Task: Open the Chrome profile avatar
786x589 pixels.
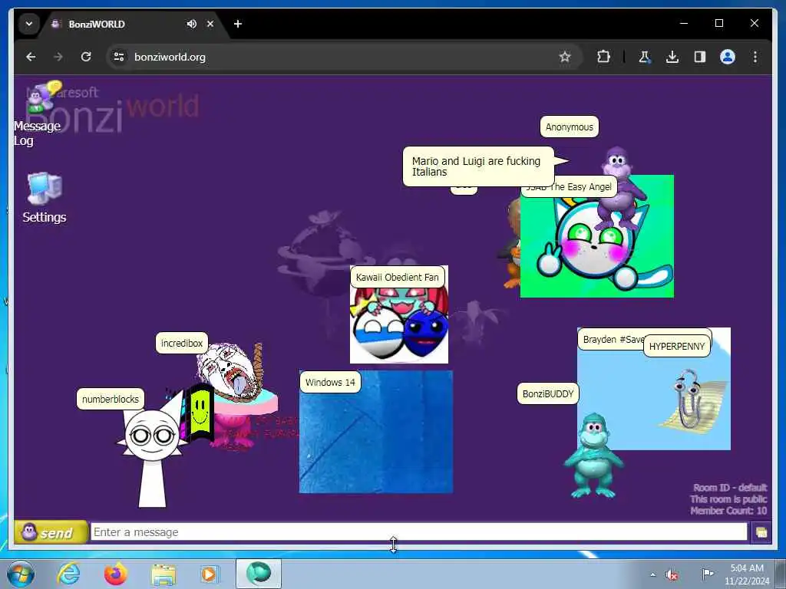Action: (728, 57)
